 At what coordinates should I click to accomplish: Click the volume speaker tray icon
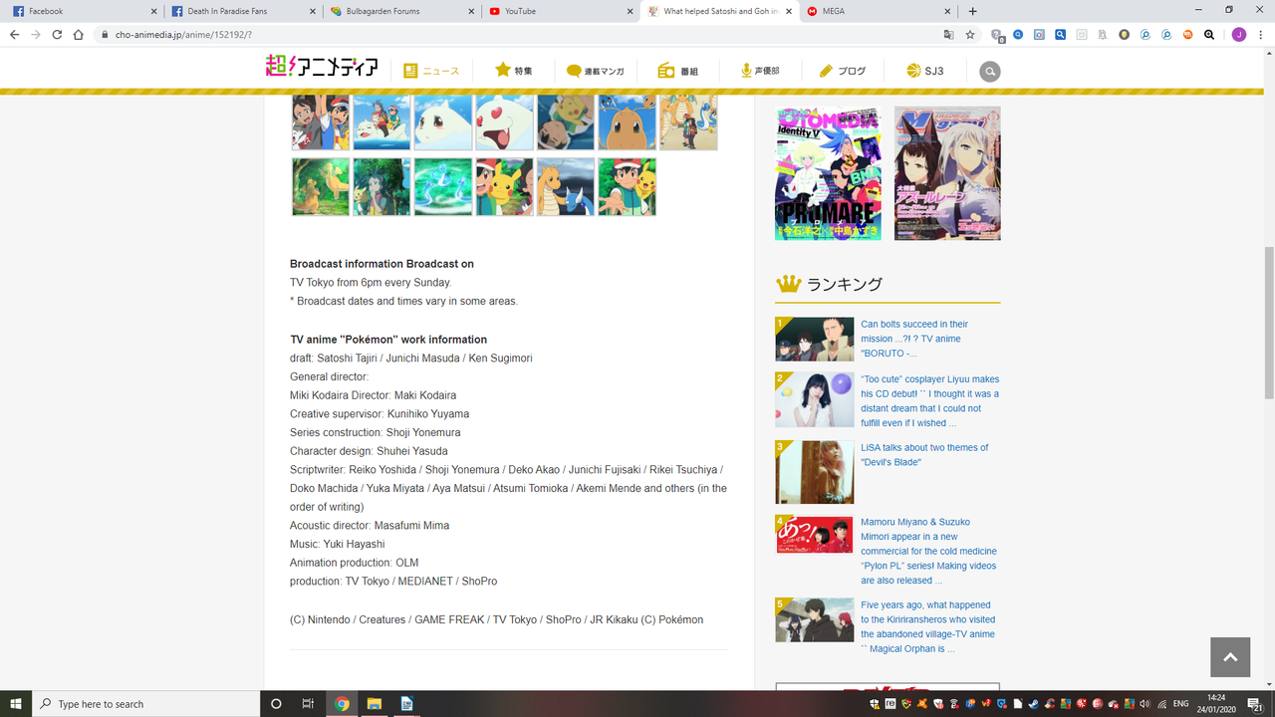tap(1144, 704)
